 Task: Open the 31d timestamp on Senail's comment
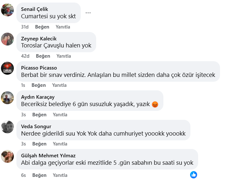pyautogui.click(x=24, y=27)
